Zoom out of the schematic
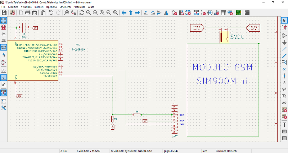The image size is (288, 153). pos(95,13)
